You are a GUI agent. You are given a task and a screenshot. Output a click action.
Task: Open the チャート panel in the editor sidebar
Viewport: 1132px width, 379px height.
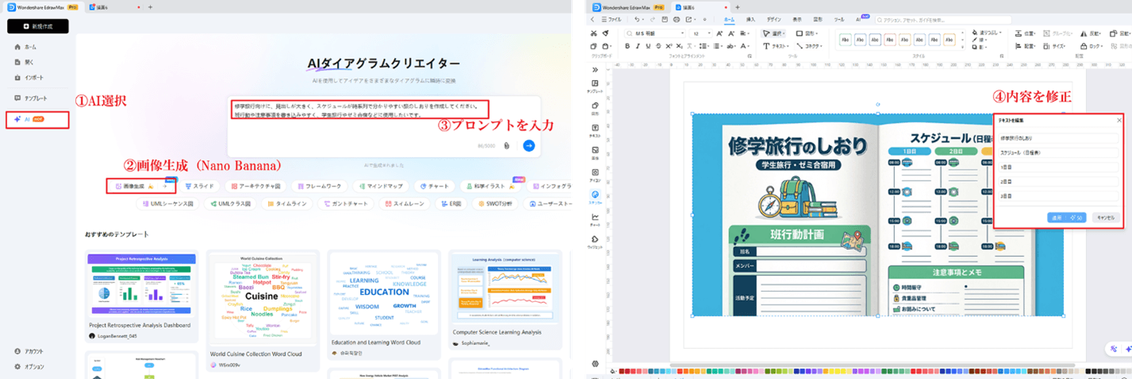click(595, 220)
